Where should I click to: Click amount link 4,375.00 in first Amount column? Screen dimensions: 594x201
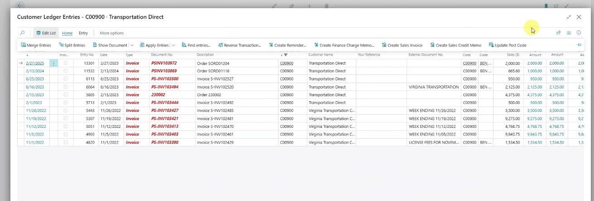[x=535, y=95]
